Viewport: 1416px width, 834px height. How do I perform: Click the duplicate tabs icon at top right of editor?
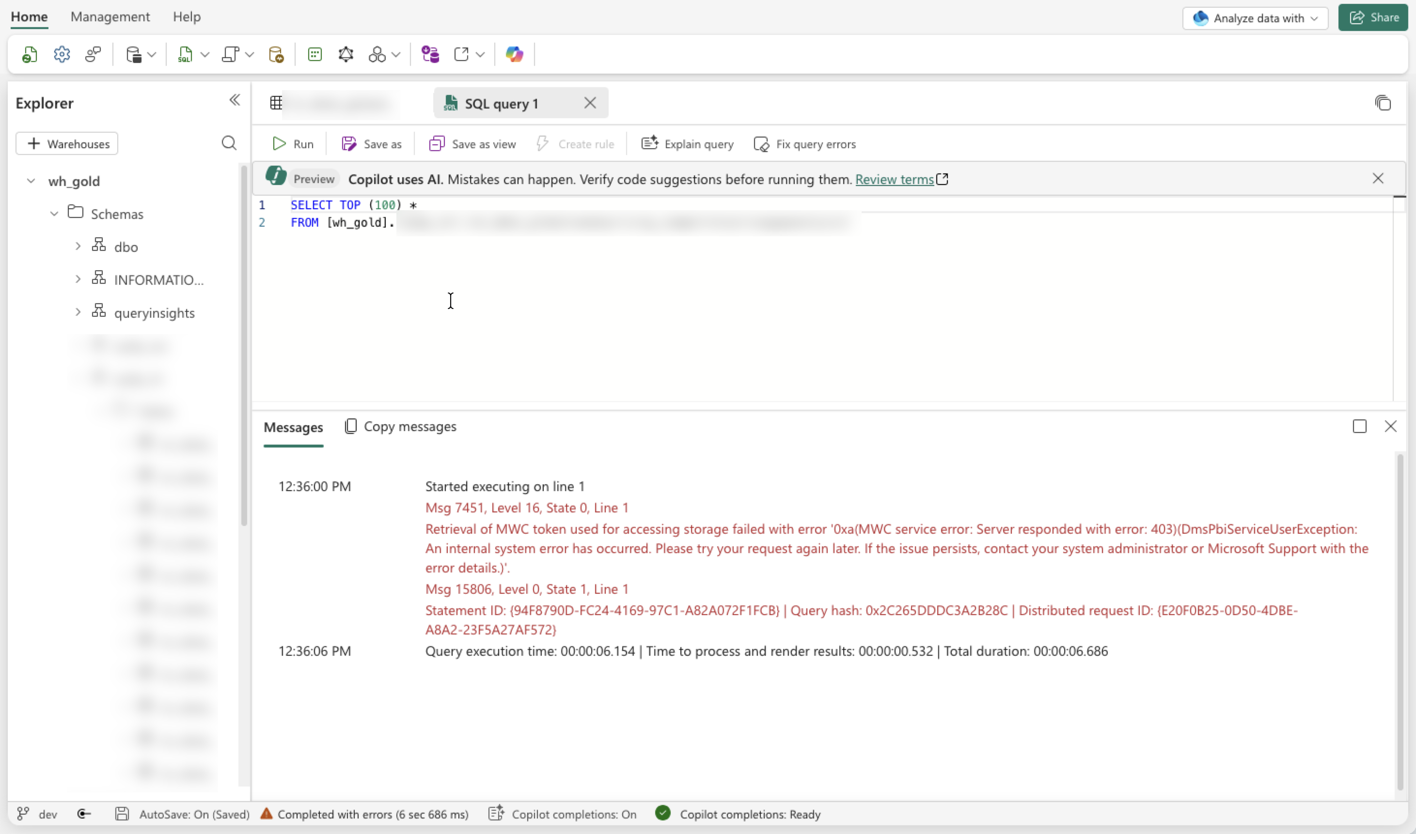[1383, 103]
